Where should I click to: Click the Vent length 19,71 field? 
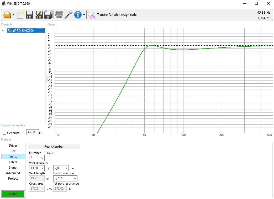(37, 178)
